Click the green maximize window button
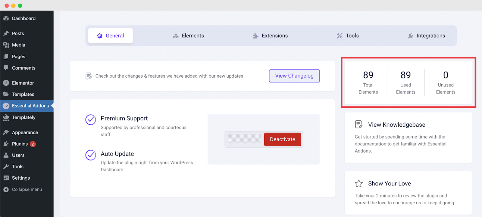Image resolution: width=482 pixels, height=217 pixels. (20, 6)
